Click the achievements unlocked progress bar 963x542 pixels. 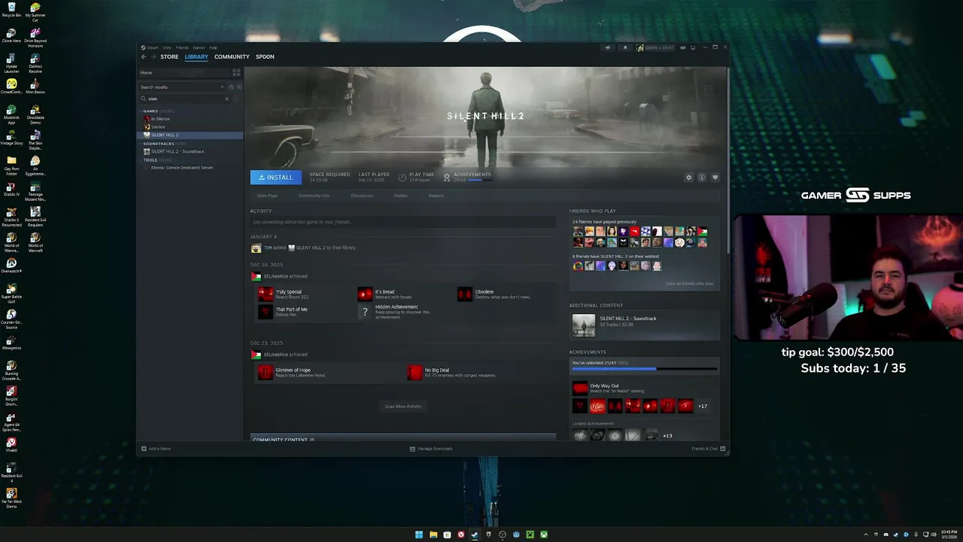[645, 369]
